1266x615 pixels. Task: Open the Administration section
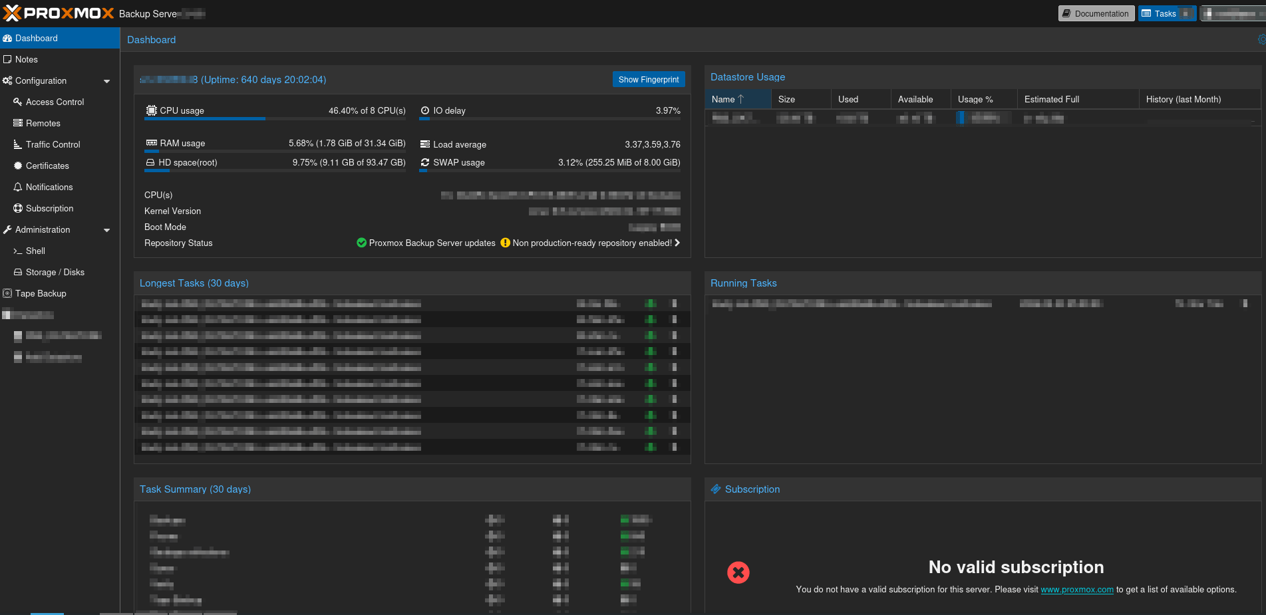pyautogui.click(x=60, y=229)
